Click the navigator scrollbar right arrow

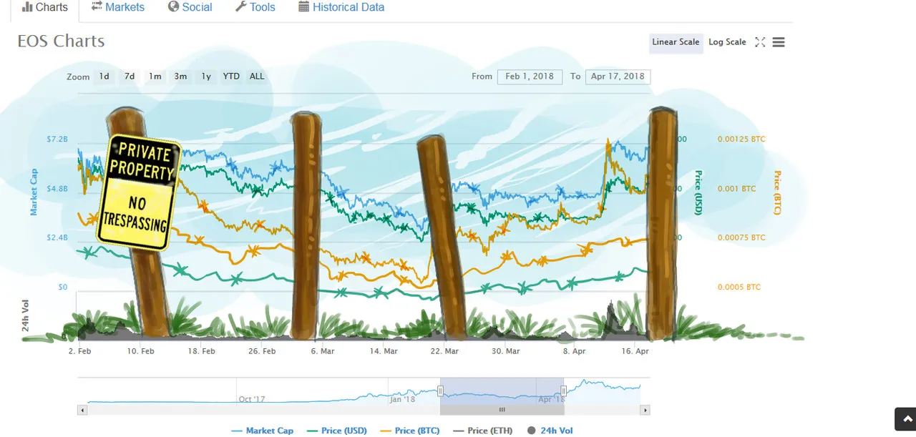pyautogui.click(x=645, y=411)
